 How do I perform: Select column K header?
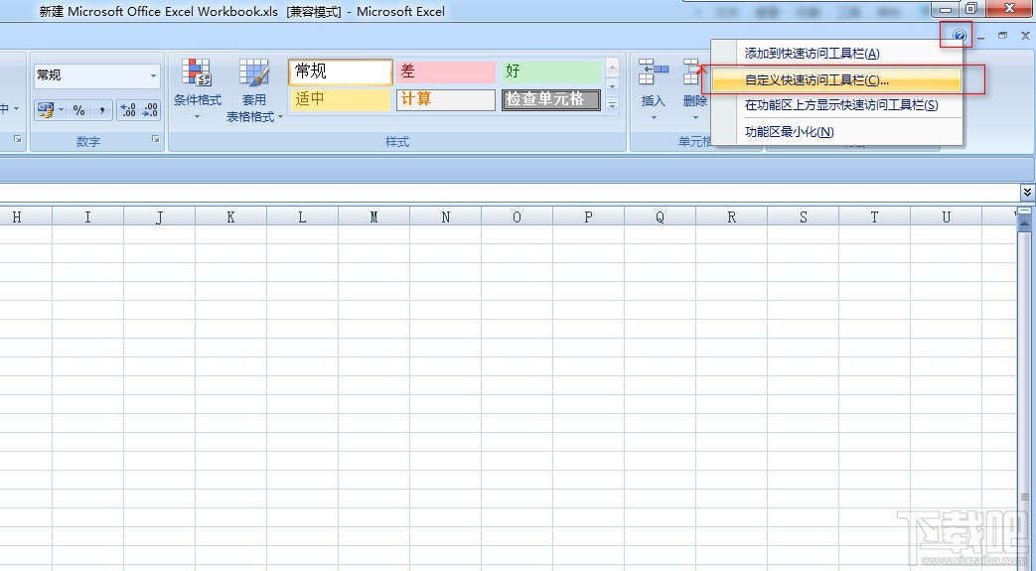tap(230, 216)
